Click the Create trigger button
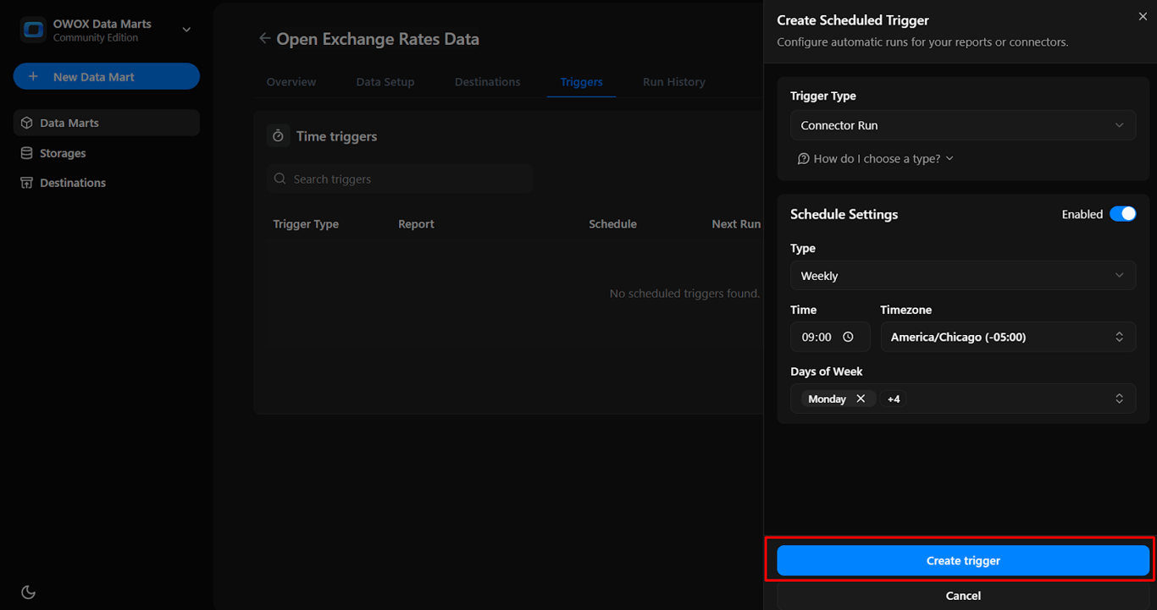Image resolution: width=1157 pixels, height=610 pixels. tap(963, 561)
